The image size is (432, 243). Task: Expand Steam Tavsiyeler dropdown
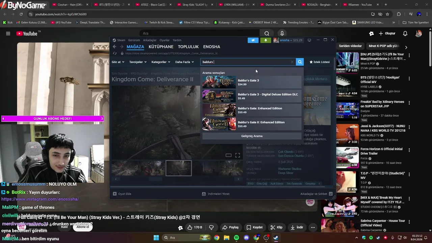pyautogui.click(x=138, y=62)
